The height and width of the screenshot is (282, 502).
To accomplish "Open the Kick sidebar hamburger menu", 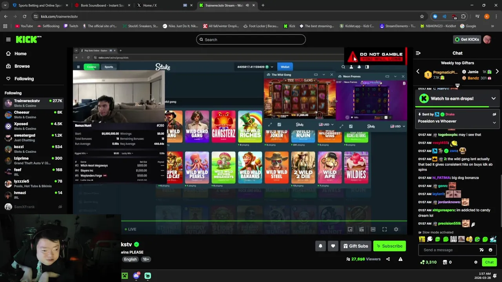I will click(x=8, y=39).
